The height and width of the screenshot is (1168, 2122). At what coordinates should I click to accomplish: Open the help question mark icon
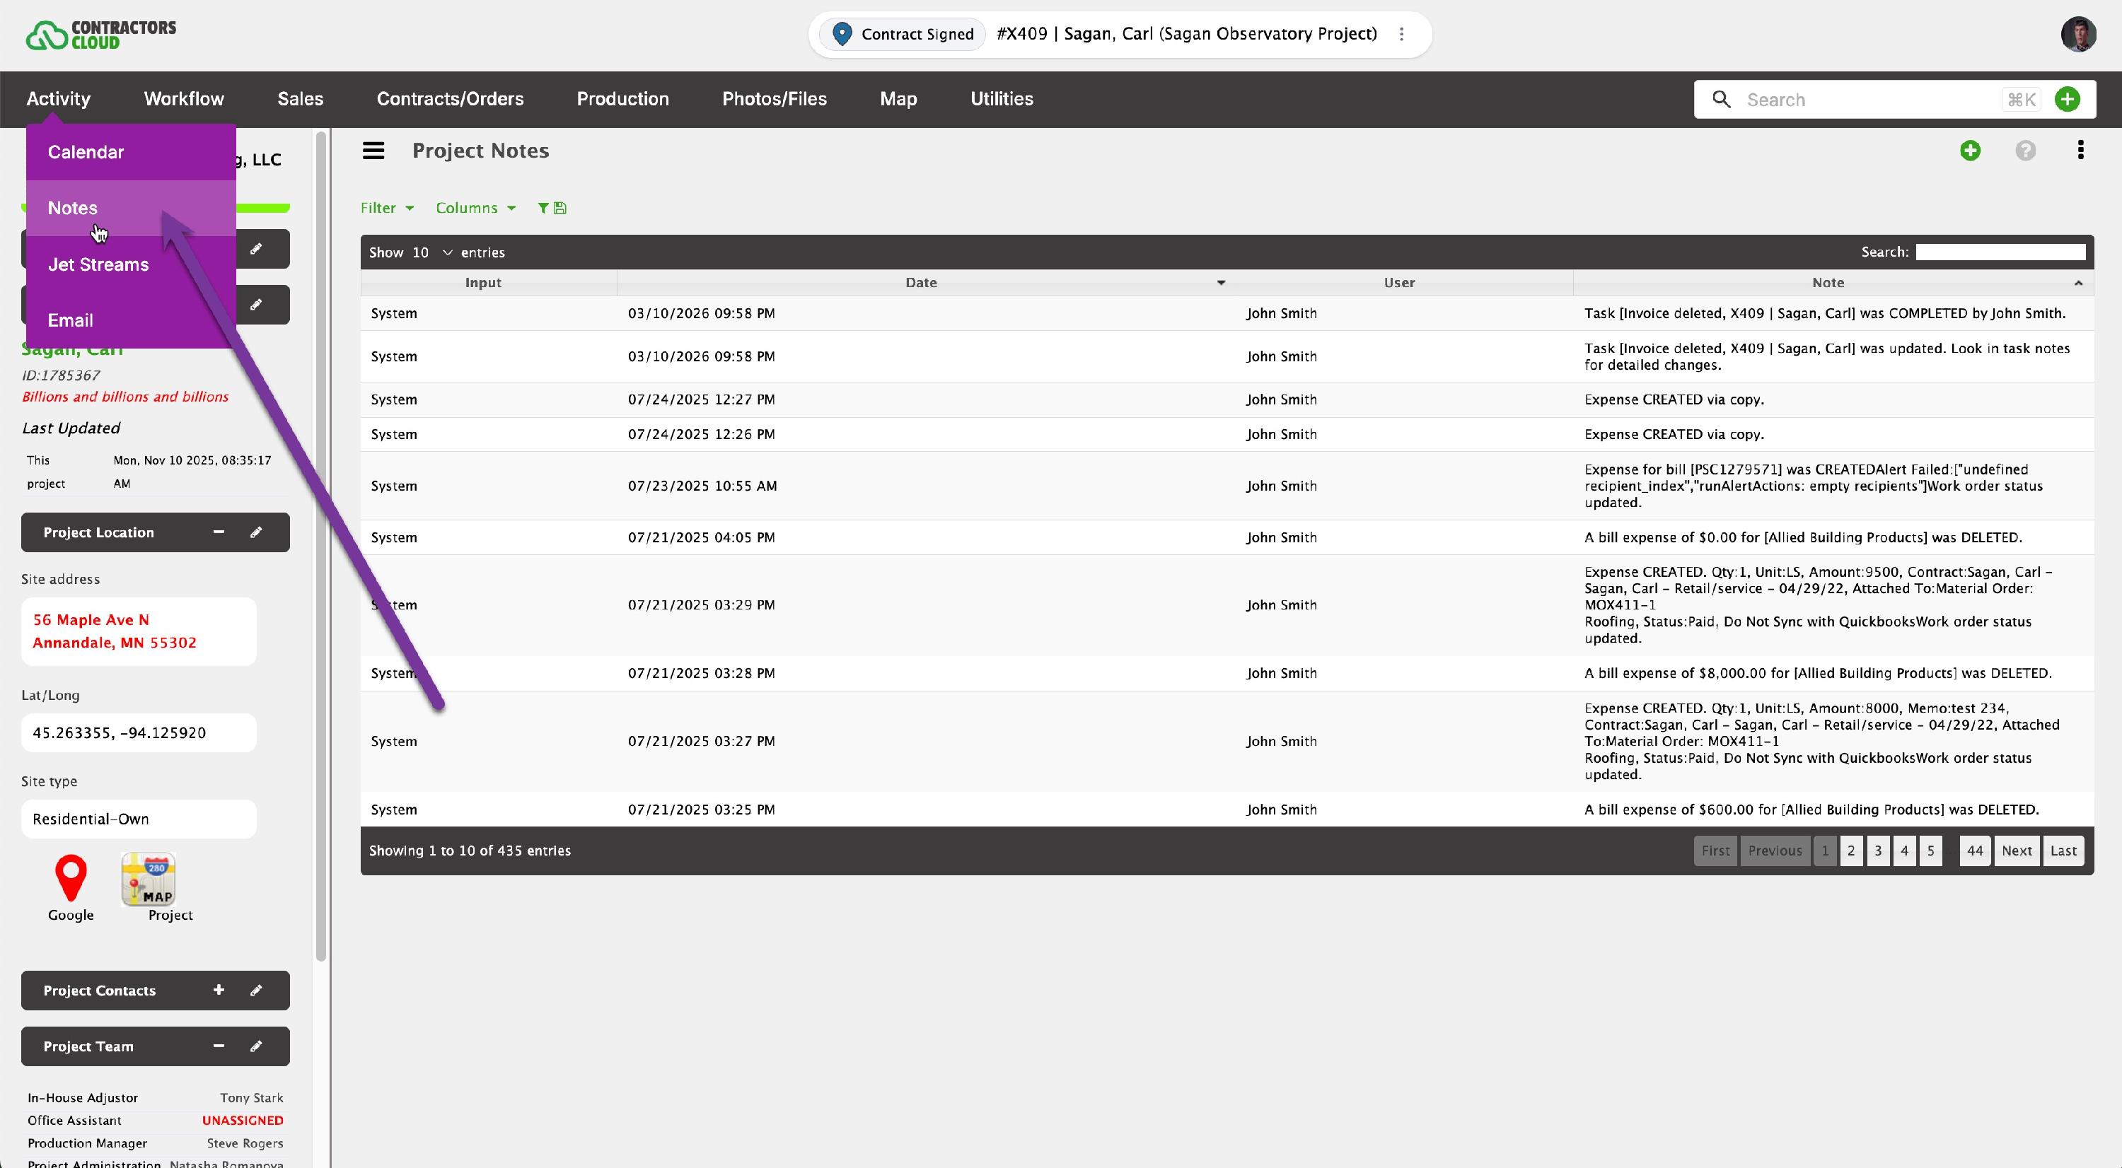pyautogui.click(x=2025, y=151)
